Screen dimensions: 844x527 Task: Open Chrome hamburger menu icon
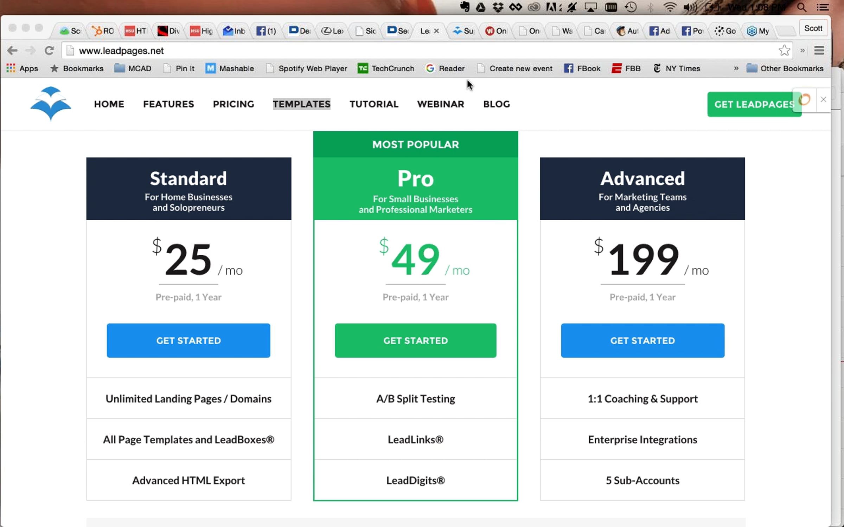[819, 51]
